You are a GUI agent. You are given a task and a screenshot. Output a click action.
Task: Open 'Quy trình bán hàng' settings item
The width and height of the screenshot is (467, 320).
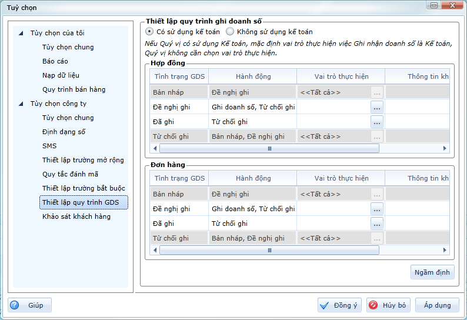(74, 89)
